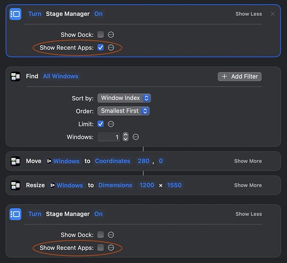Increment the Windows count stepper
Viewport: 287px width, 263px height.
pos(125,135)
